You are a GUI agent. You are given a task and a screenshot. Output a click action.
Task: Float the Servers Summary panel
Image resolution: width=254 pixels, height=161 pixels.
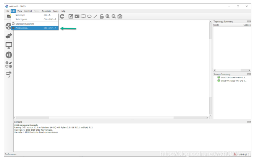(x=248, y=74)
